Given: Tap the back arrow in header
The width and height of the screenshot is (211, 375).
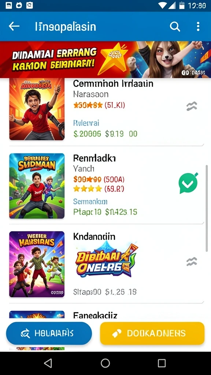Looking at the screenshot, I should click(x=14, y=26).
